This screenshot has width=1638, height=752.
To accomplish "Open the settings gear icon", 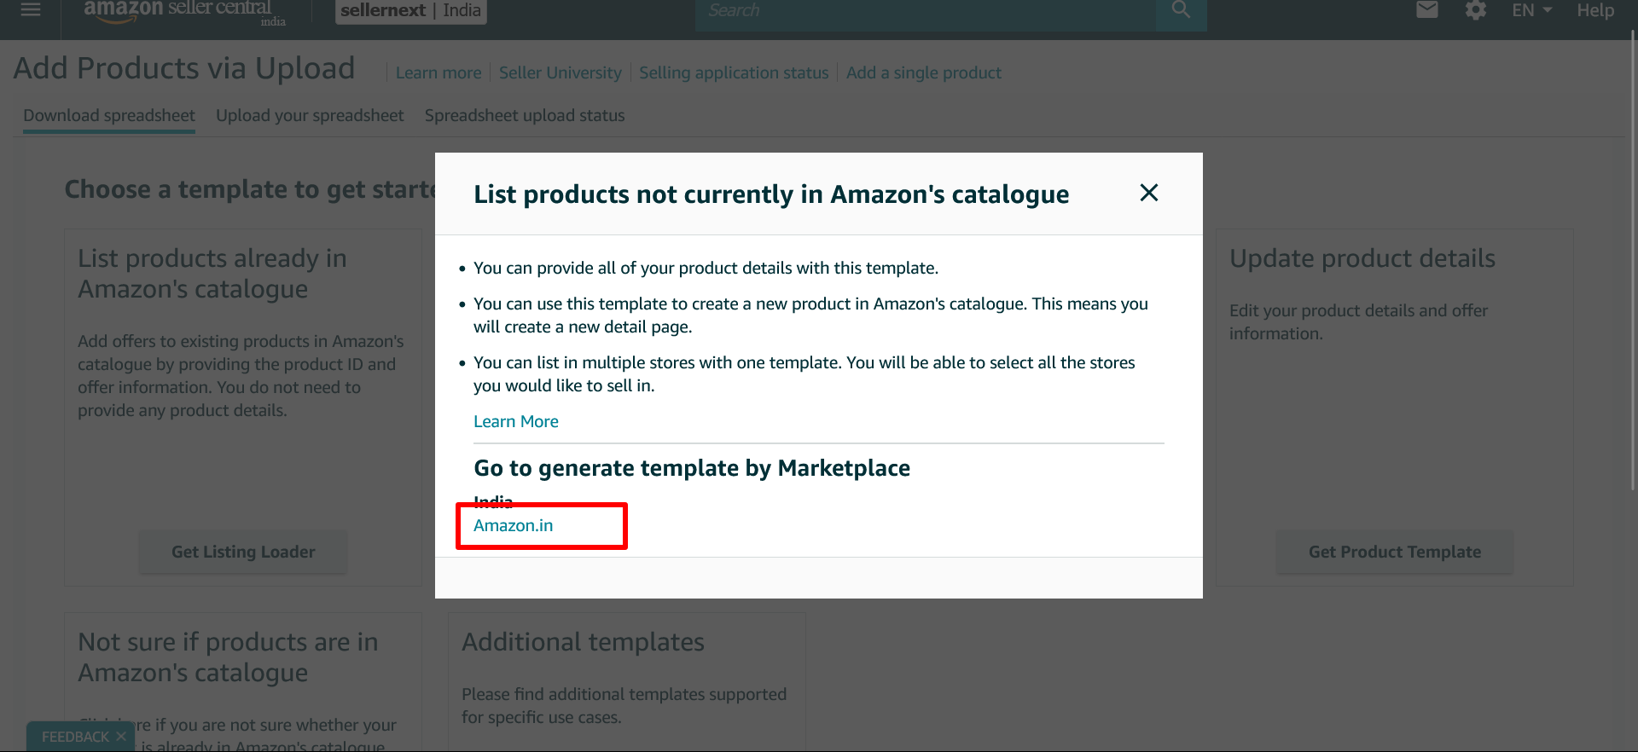I will 1476,10.
